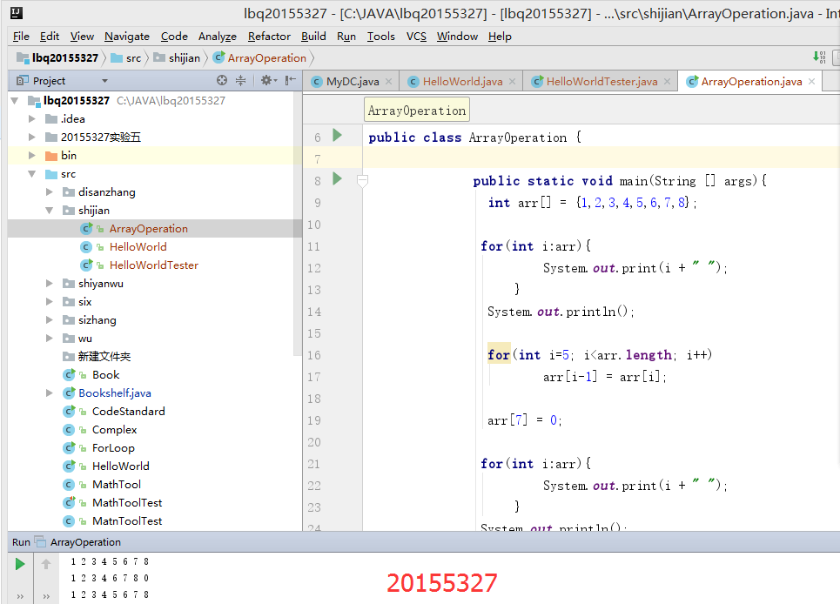Screen dimensions: 840x604
Task: Open the Code menu
Action: coord(174,37)
